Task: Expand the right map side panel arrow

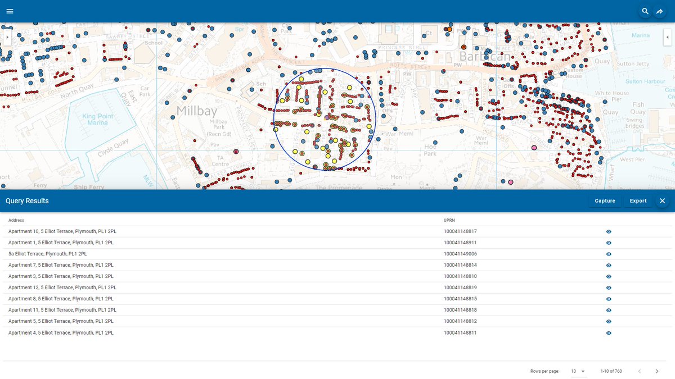Action: (x=668, y=37)
